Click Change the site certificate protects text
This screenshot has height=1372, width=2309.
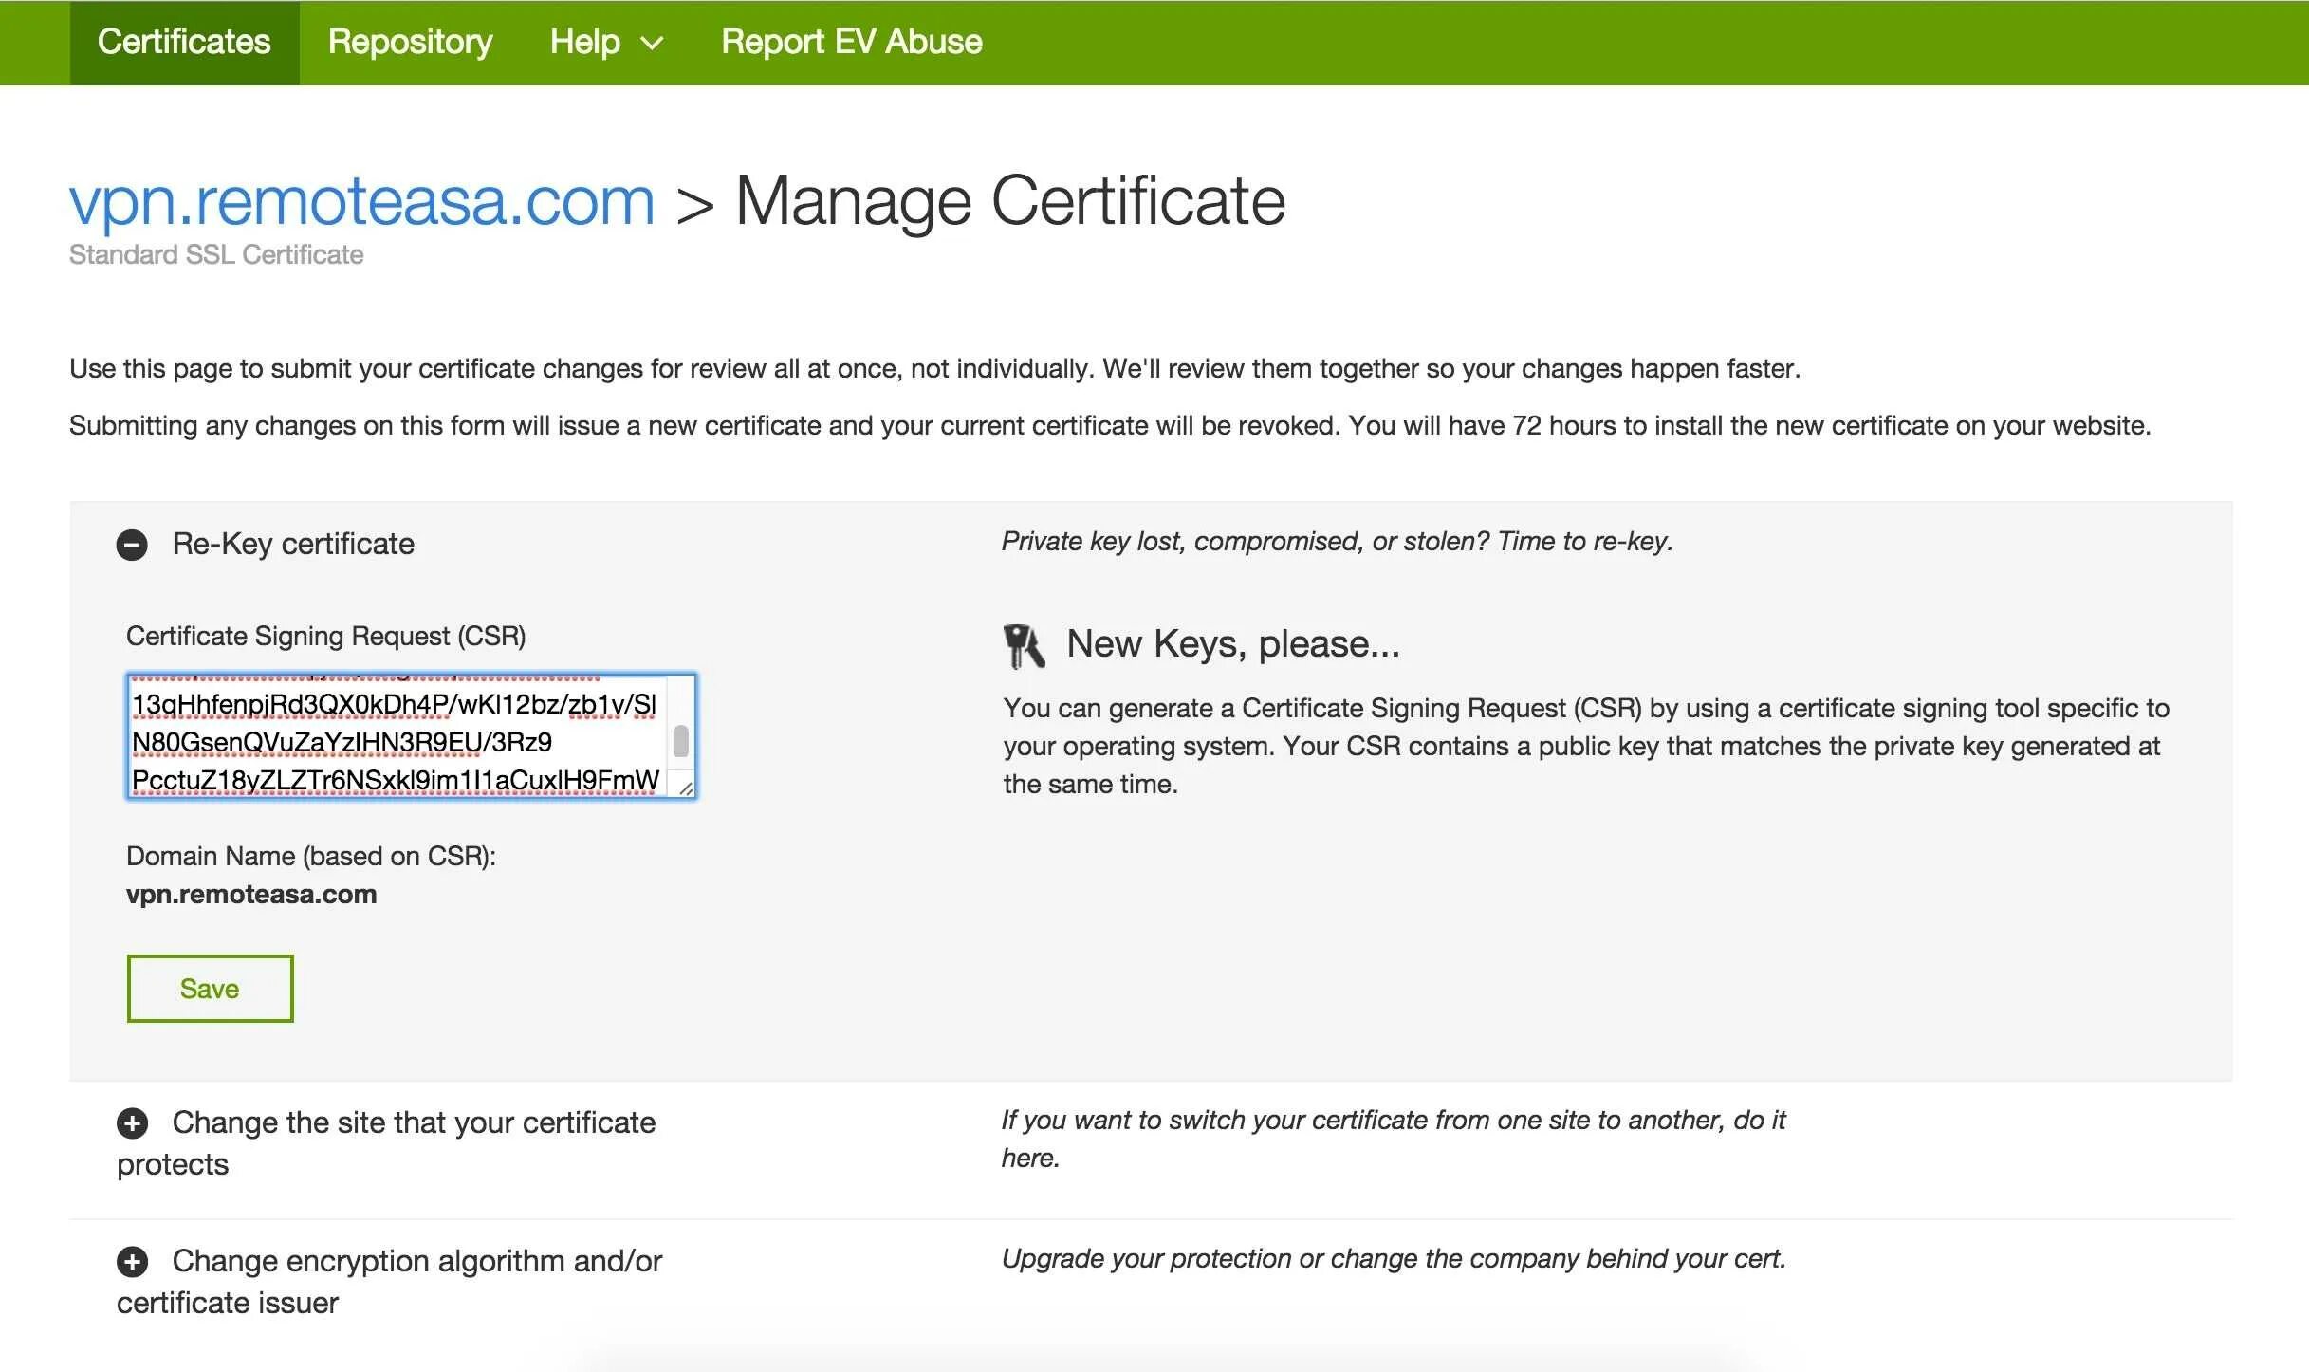(386, 1143)
